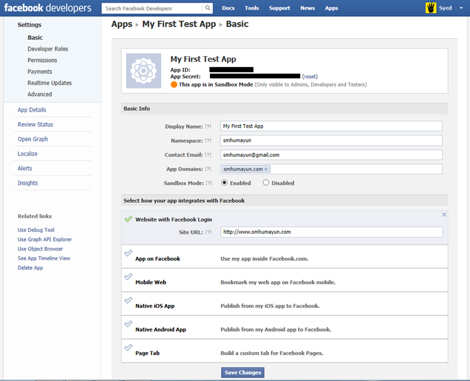Close the Website with Facebook Login section
Viewport: 470px width, 381px height.
click(x=444, y=214)
